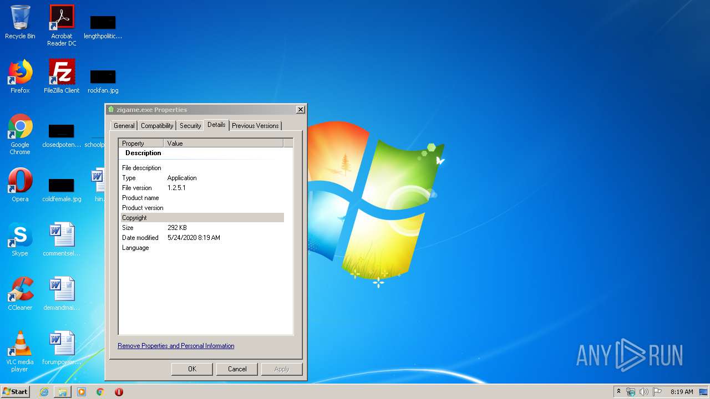The image size is (710, 399).
Task: Open Firefox desktop shortcut
Action: coord(20,76)
